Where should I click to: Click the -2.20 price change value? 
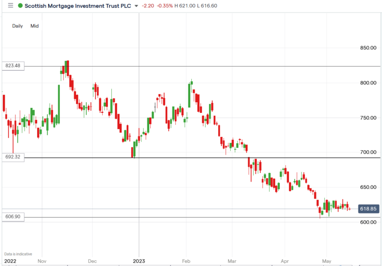148,6
